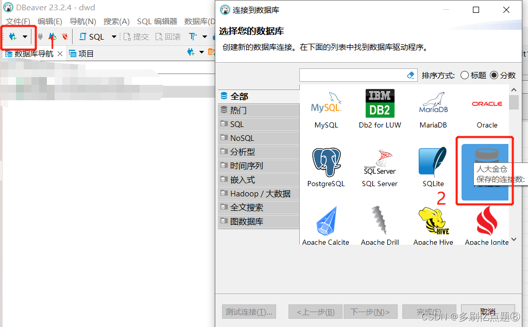Click the 下一步(N)> button
Image resolution: width=528 pixels, height=327 pixels.
click(370, 312)
